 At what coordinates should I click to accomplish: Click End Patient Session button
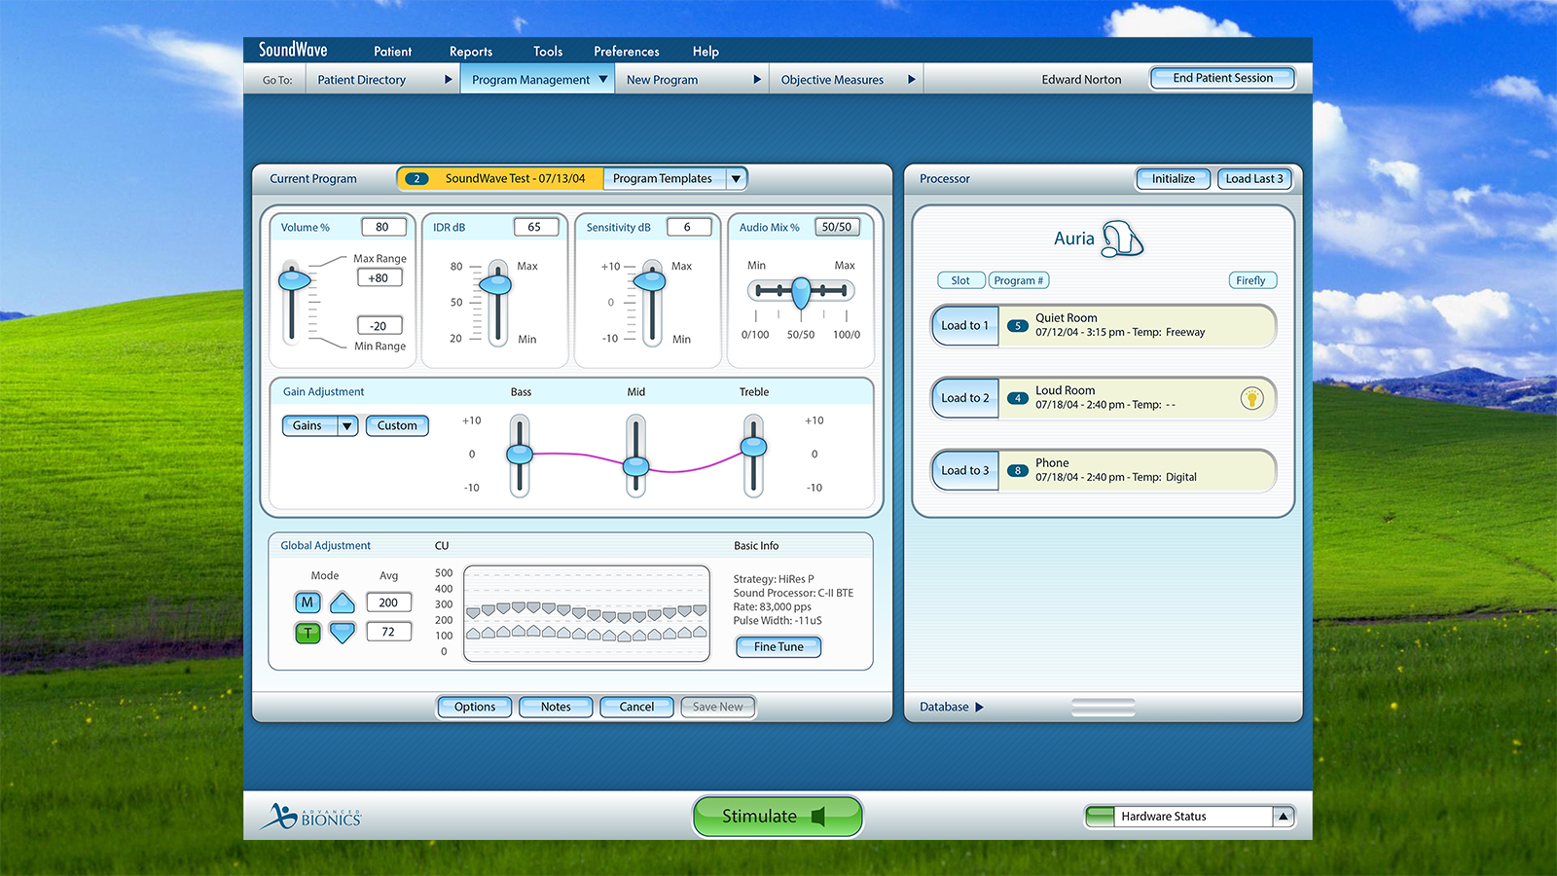click(x=1222, y=78)
